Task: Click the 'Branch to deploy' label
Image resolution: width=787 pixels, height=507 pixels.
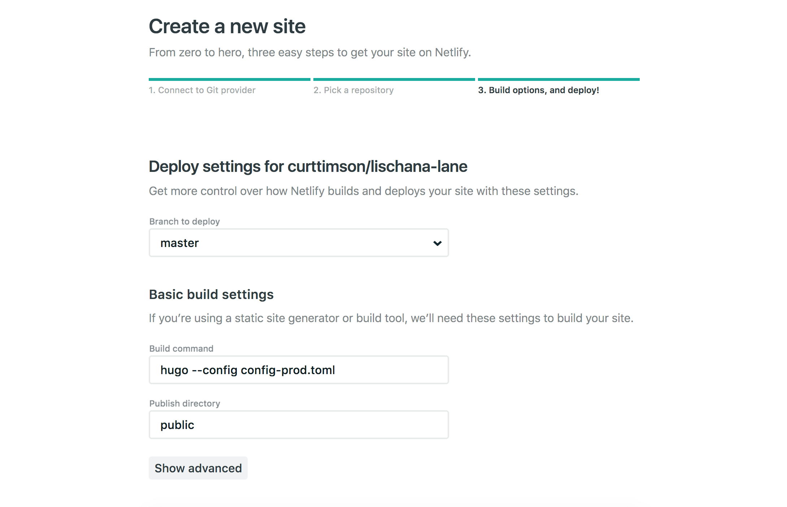Action: pyautogui.click(x=184, y=221)
